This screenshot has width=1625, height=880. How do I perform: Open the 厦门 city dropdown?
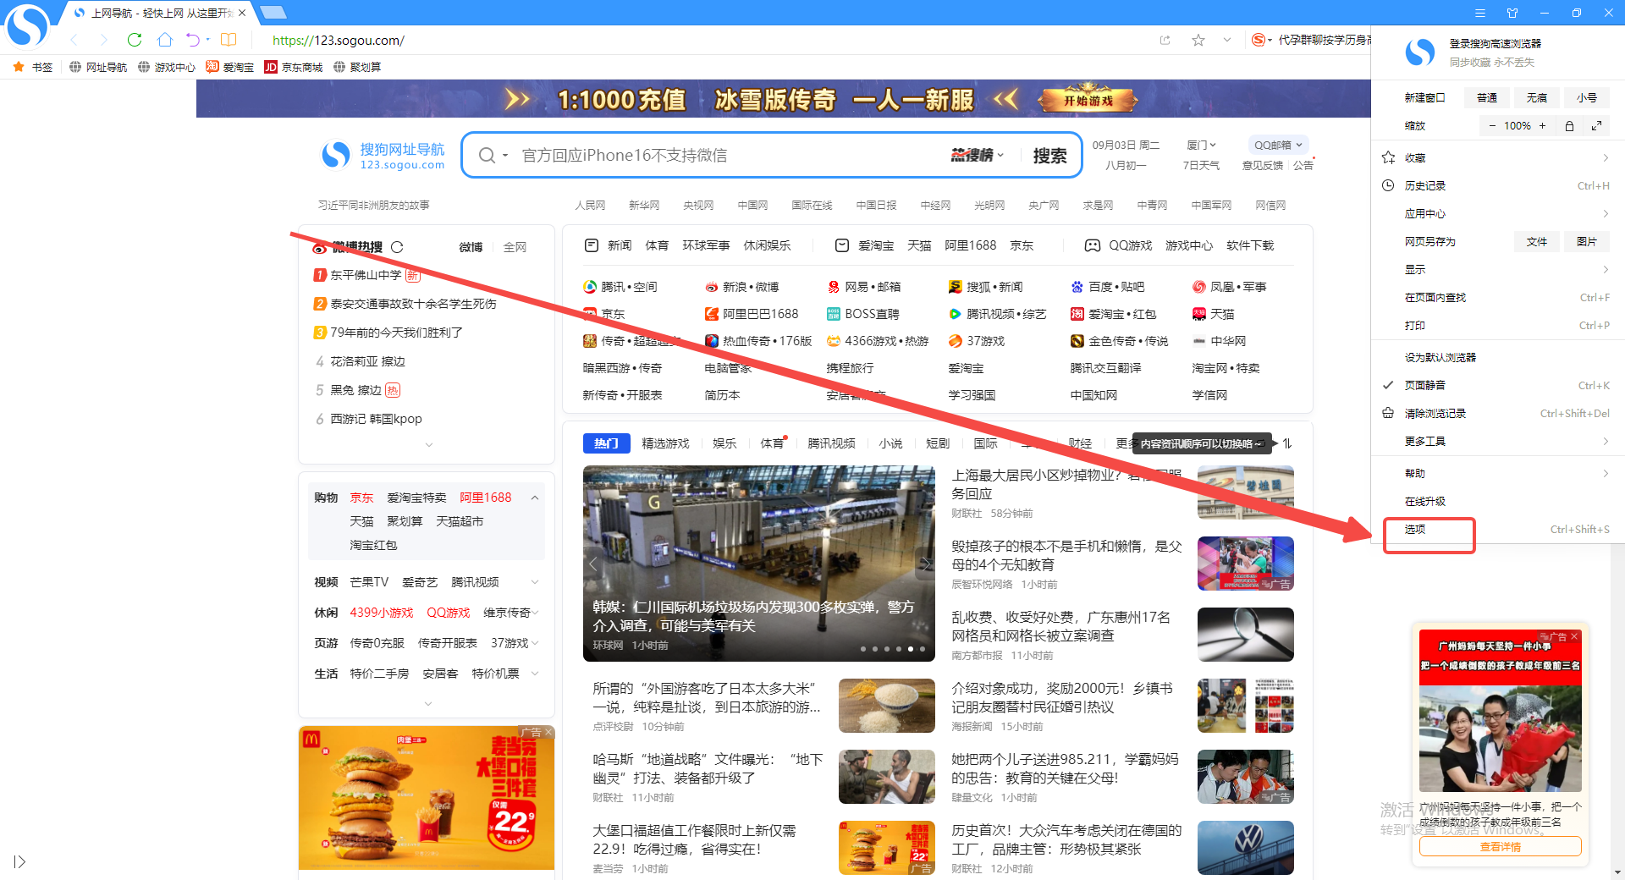1201,145
